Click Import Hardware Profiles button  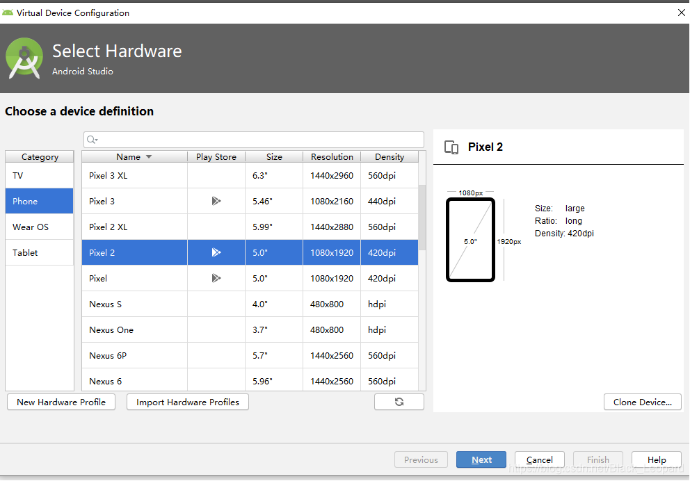(188, 402)
